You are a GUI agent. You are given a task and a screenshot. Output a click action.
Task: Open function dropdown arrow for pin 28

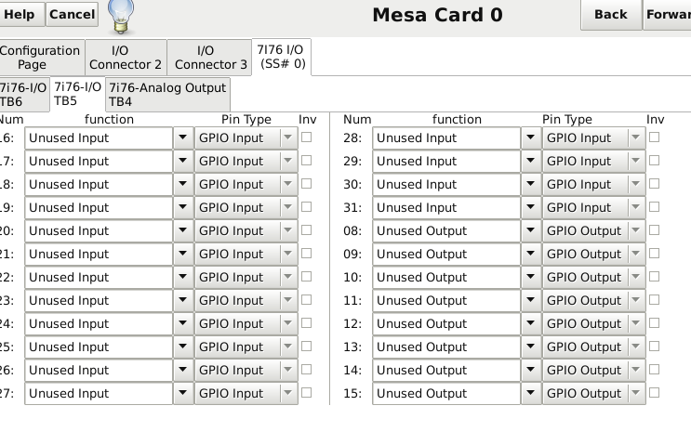(531, 137)
